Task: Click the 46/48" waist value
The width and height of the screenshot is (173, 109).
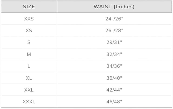Action: click(x=114, y=102)
